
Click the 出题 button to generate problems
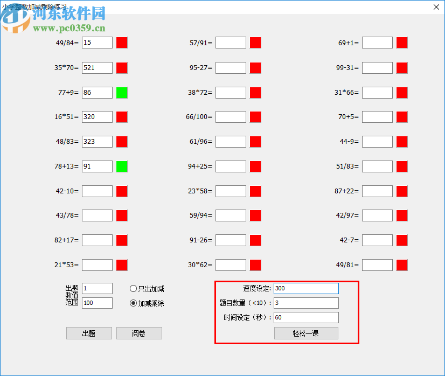pyautogui.click(x=88, y=333)
